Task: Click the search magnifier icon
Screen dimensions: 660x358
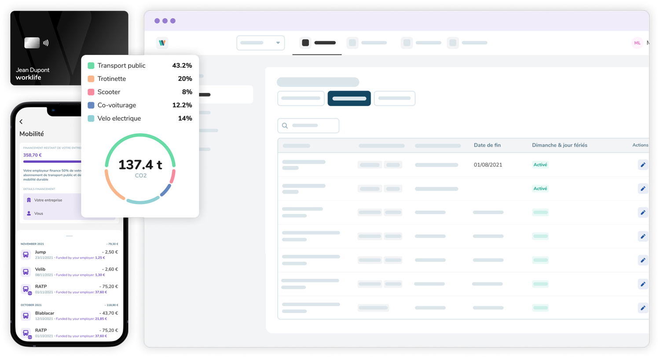Action: point(284,125)
